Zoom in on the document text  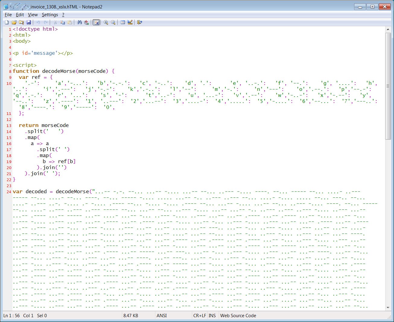pos(106,22)
